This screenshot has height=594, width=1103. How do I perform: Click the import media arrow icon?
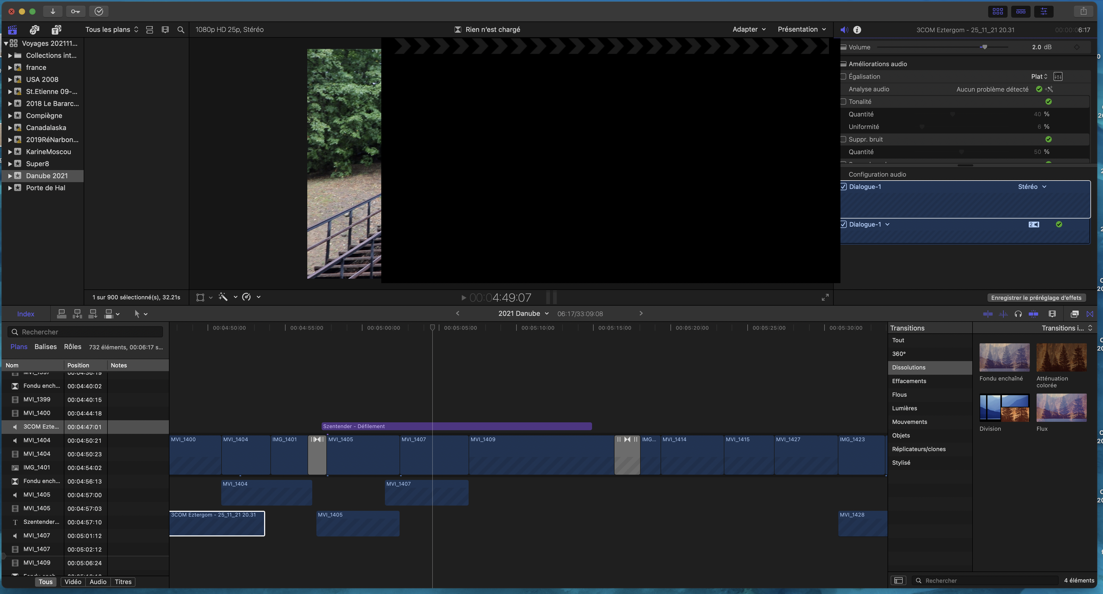pyautogui.click(x=53, y=11)
